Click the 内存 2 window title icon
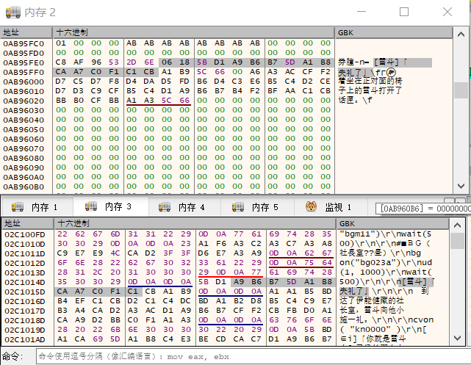This screenshot has height=365, width=471. pos(12,12)
